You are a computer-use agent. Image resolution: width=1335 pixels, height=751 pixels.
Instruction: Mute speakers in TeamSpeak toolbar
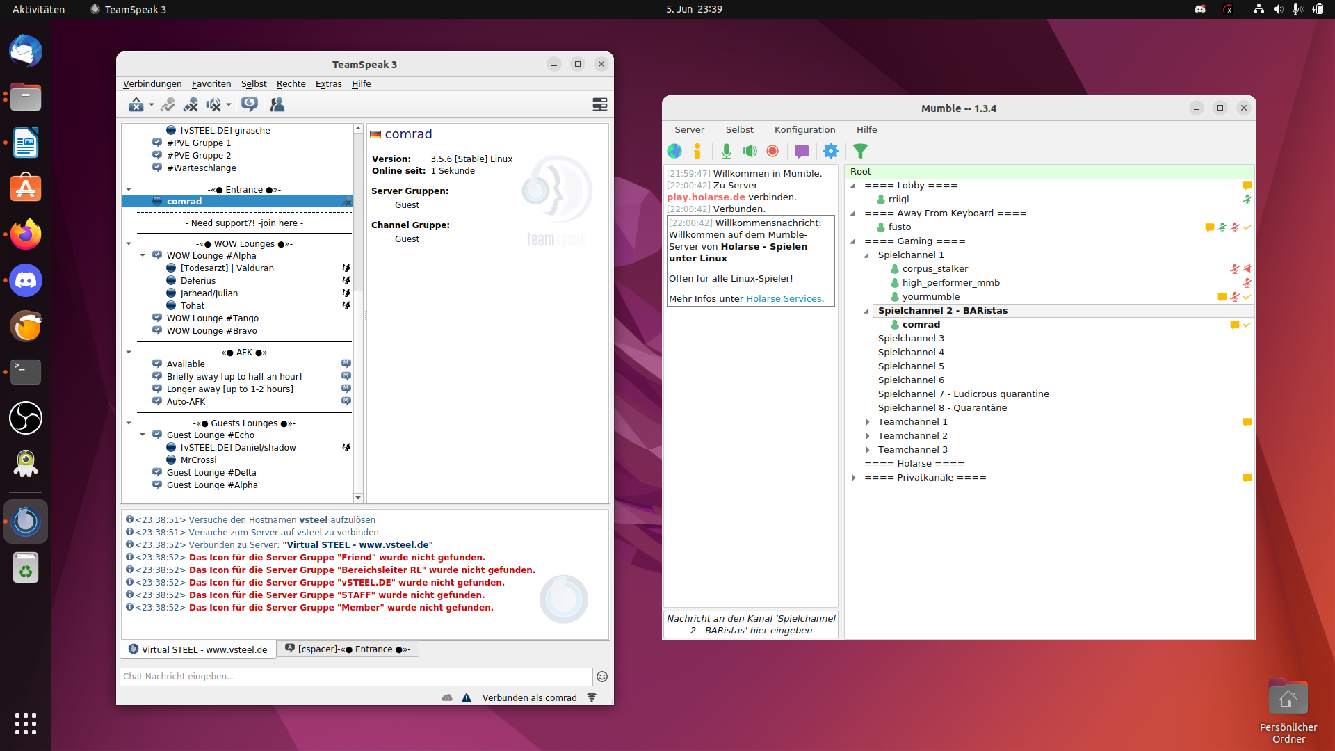[213, 104]
